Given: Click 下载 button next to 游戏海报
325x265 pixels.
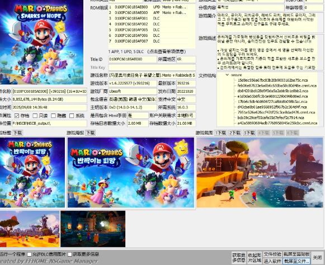Looking at the screenshot, I should 91,133.
